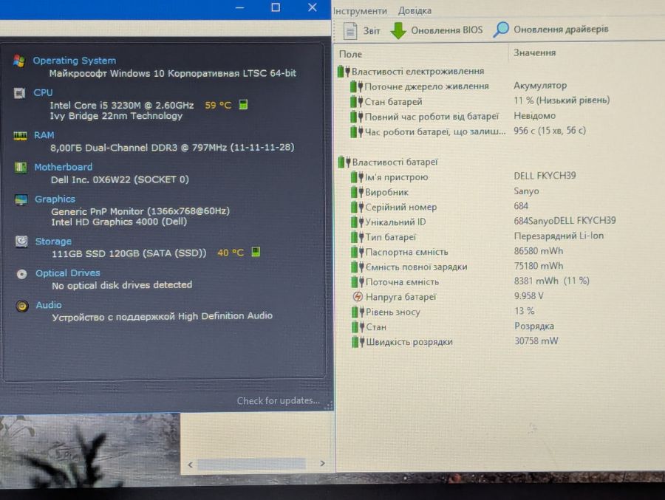Image resolution: width=665 pixels, height=500 pixels.
Task: Click the Optical Drives disc icon
Action: click(x=21, y=274)
